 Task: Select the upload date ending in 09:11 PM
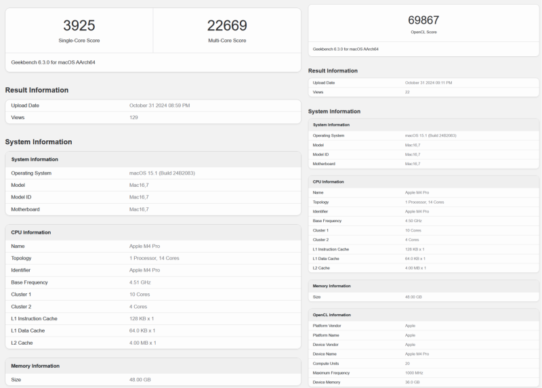coord(428,83)
